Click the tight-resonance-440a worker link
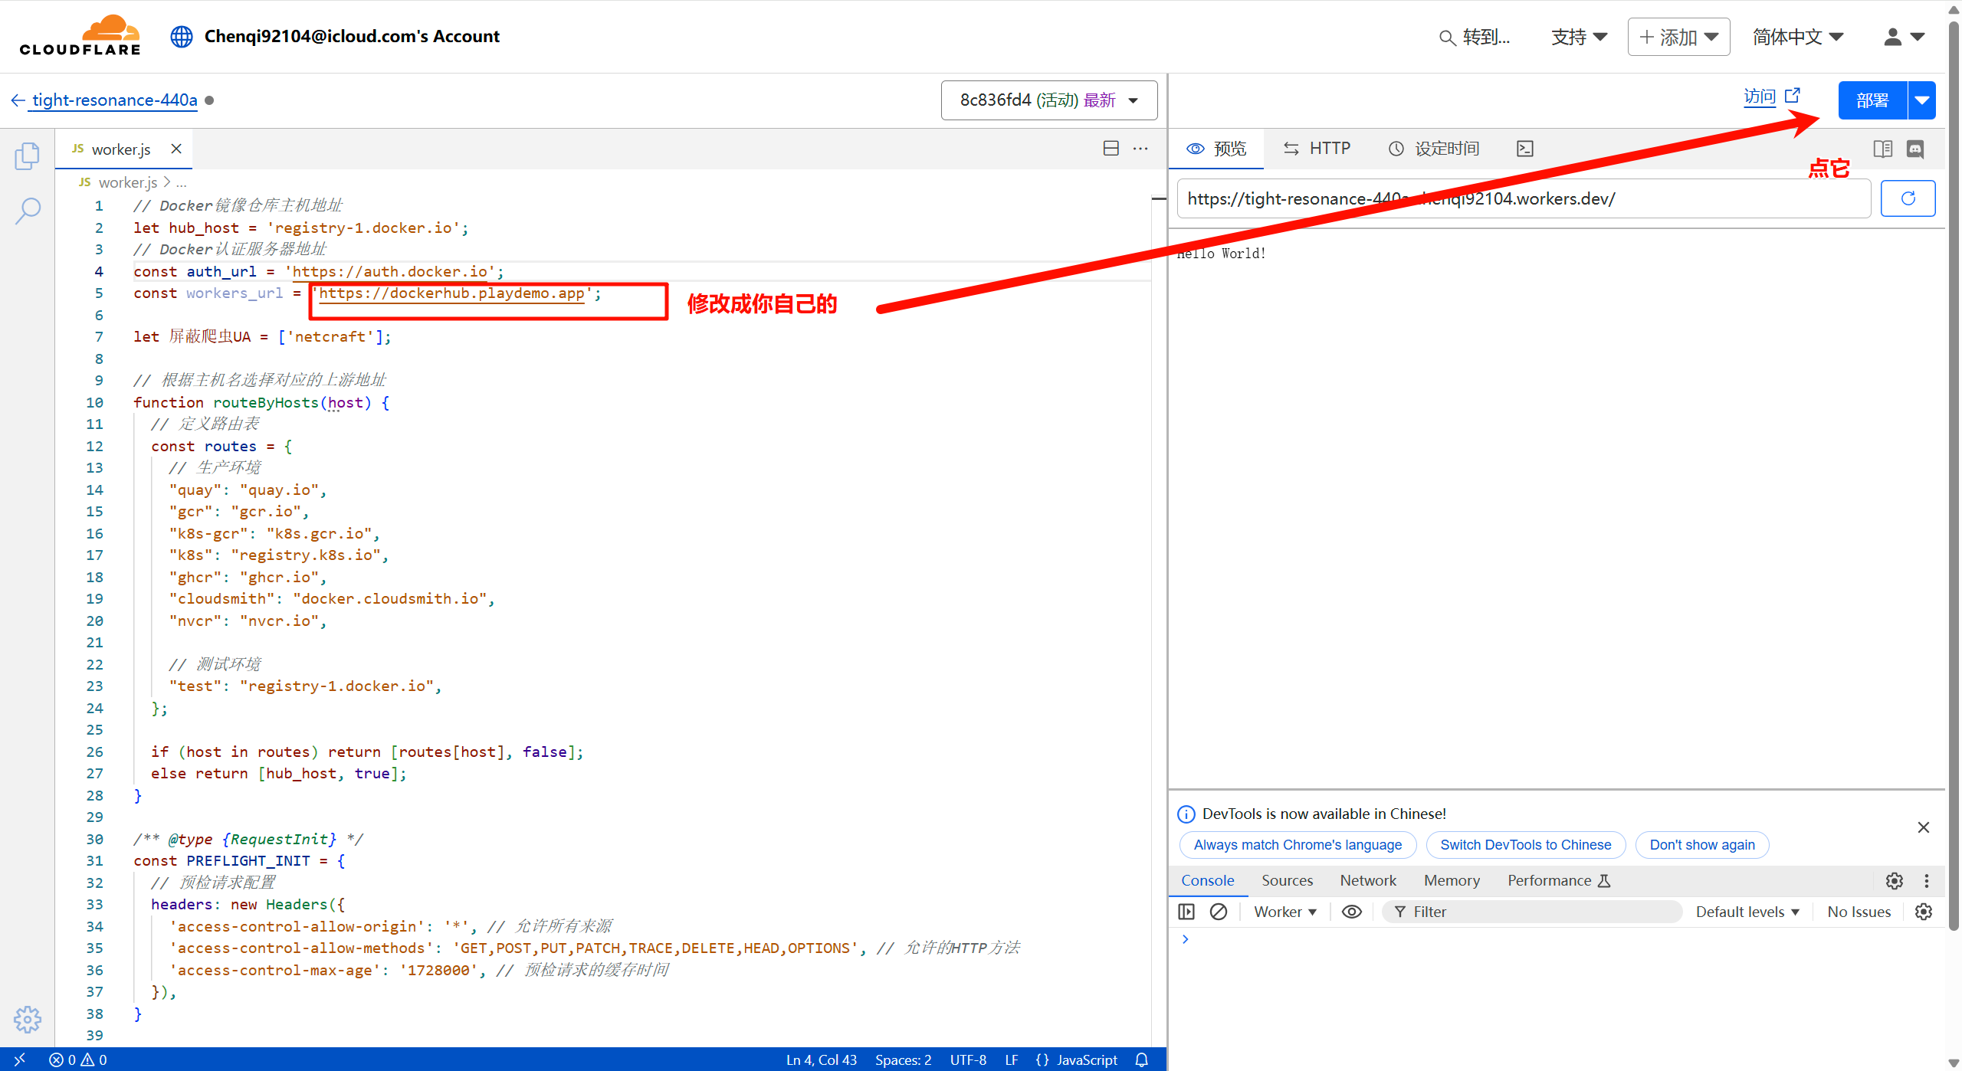 coord(114,100)
